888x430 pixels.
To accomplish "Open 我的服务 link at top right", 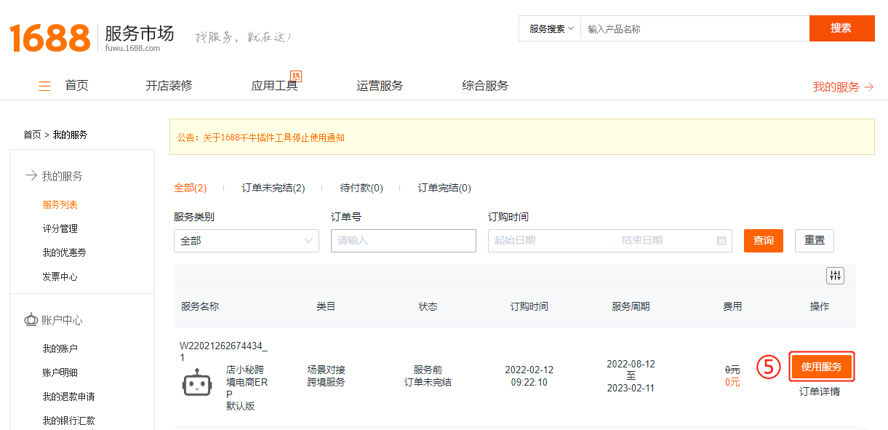I will point(843,87).
